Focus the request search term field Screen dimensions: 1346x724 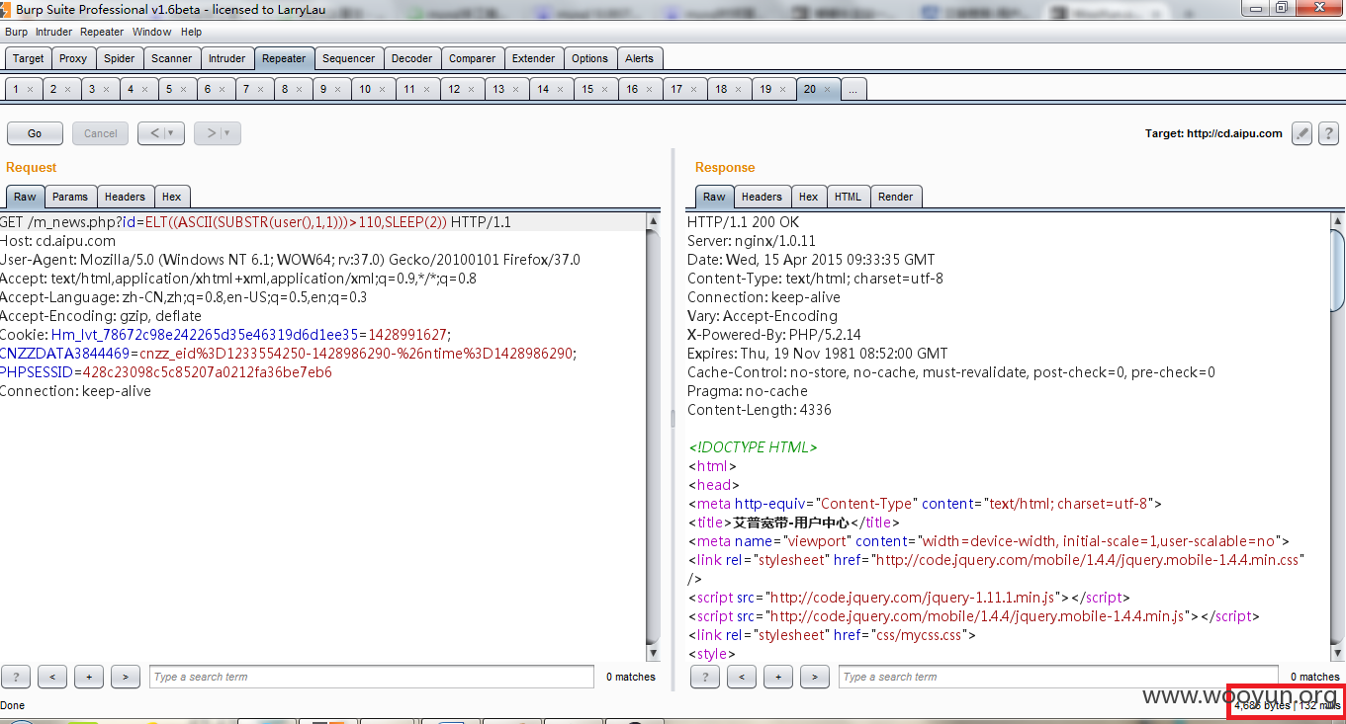pyautogui.click(x=372, y=677)
